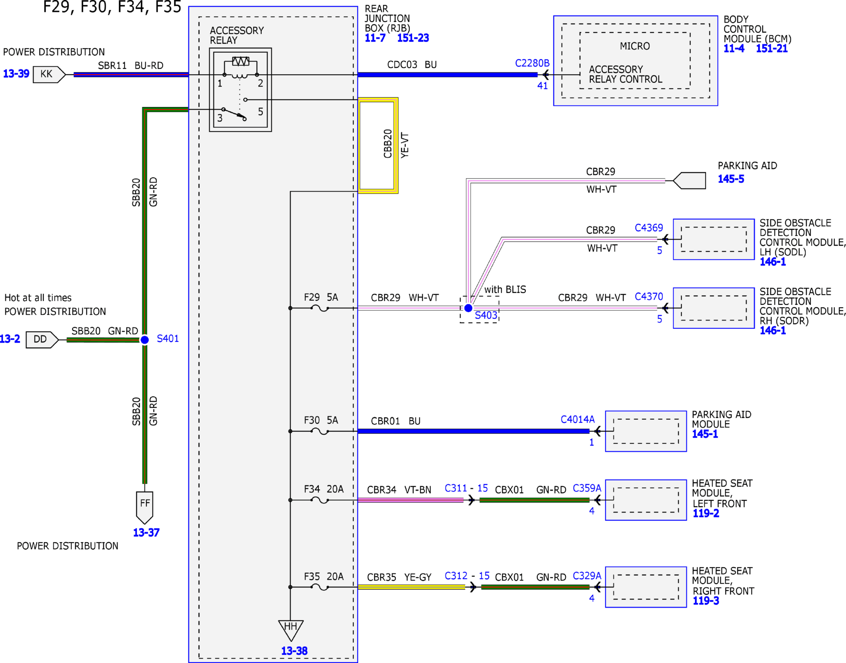This screenshot has width=846, height=663.
Task: Click the F35 20A fuse symbol
Action: pyautogui.click(x=319, y=587)
